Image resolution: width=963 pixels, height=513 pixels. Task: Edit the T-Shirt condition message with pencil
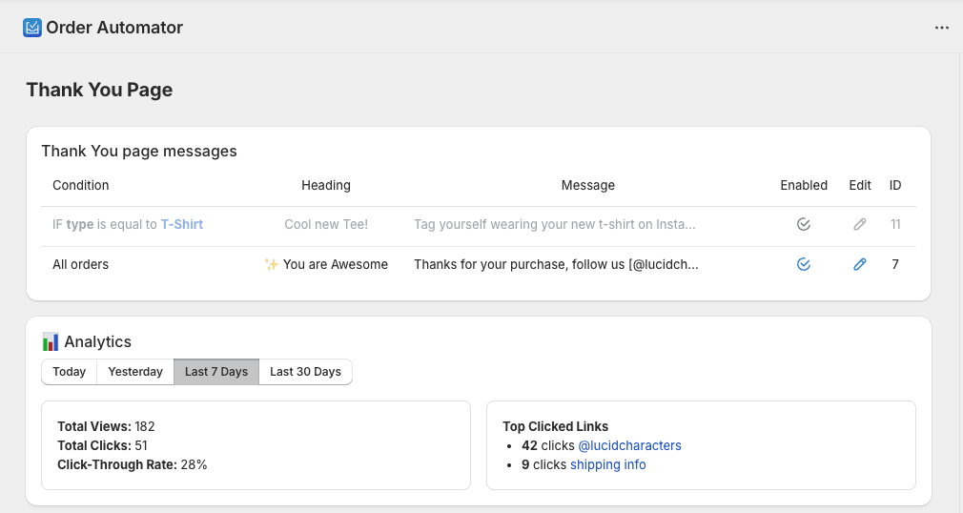(x=860, y=225)
